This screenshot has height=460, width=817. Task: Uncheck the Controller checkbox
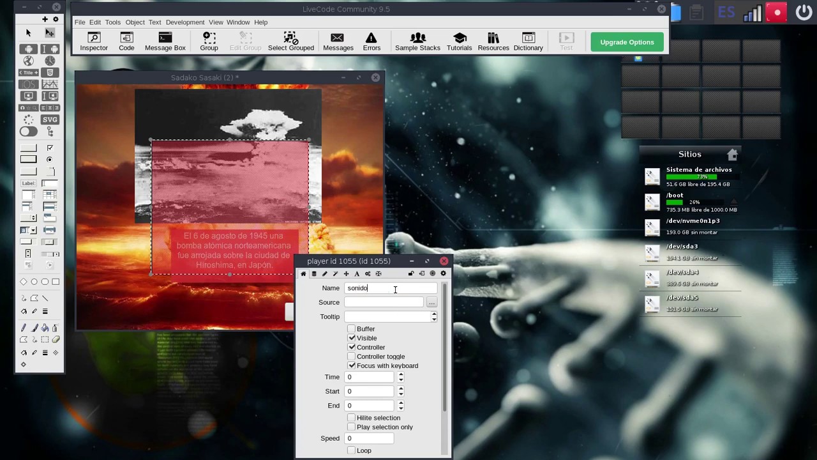352,348
